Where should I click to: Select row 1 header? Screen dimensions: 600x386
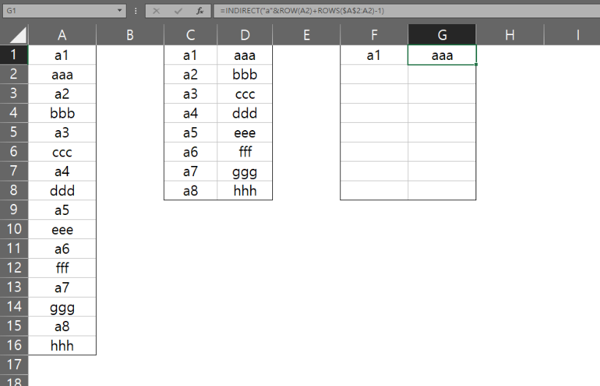[14, 55]
